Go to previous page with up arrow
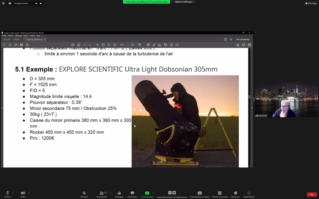Screen dimensions: 319x199 [73, 45]
